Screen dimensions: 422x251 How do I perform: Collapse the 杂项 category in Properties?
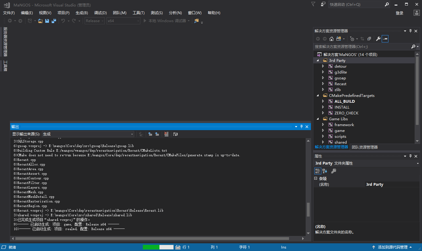tap(315, 178)
